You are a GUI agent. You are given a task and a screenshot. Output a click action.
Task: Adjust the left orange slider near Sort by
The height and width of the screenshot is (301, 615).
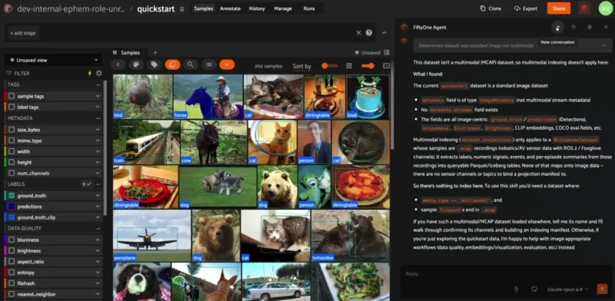pos(330,66)
